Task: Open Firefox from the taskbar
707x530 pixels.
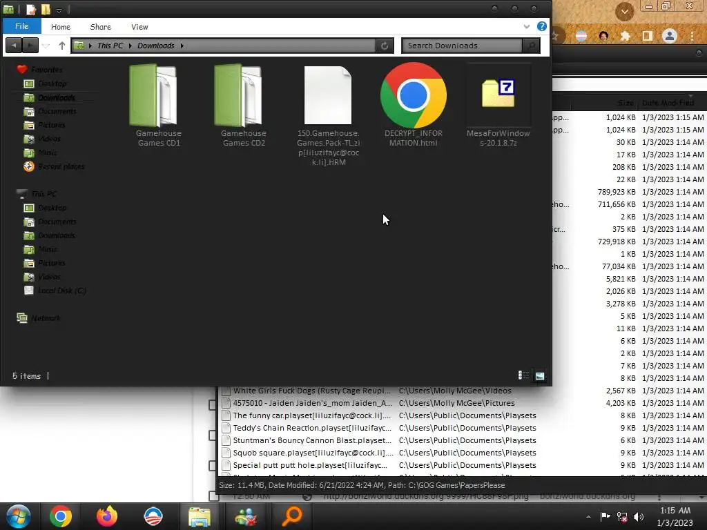Action: pyautogui.click(x=107, y=516)
